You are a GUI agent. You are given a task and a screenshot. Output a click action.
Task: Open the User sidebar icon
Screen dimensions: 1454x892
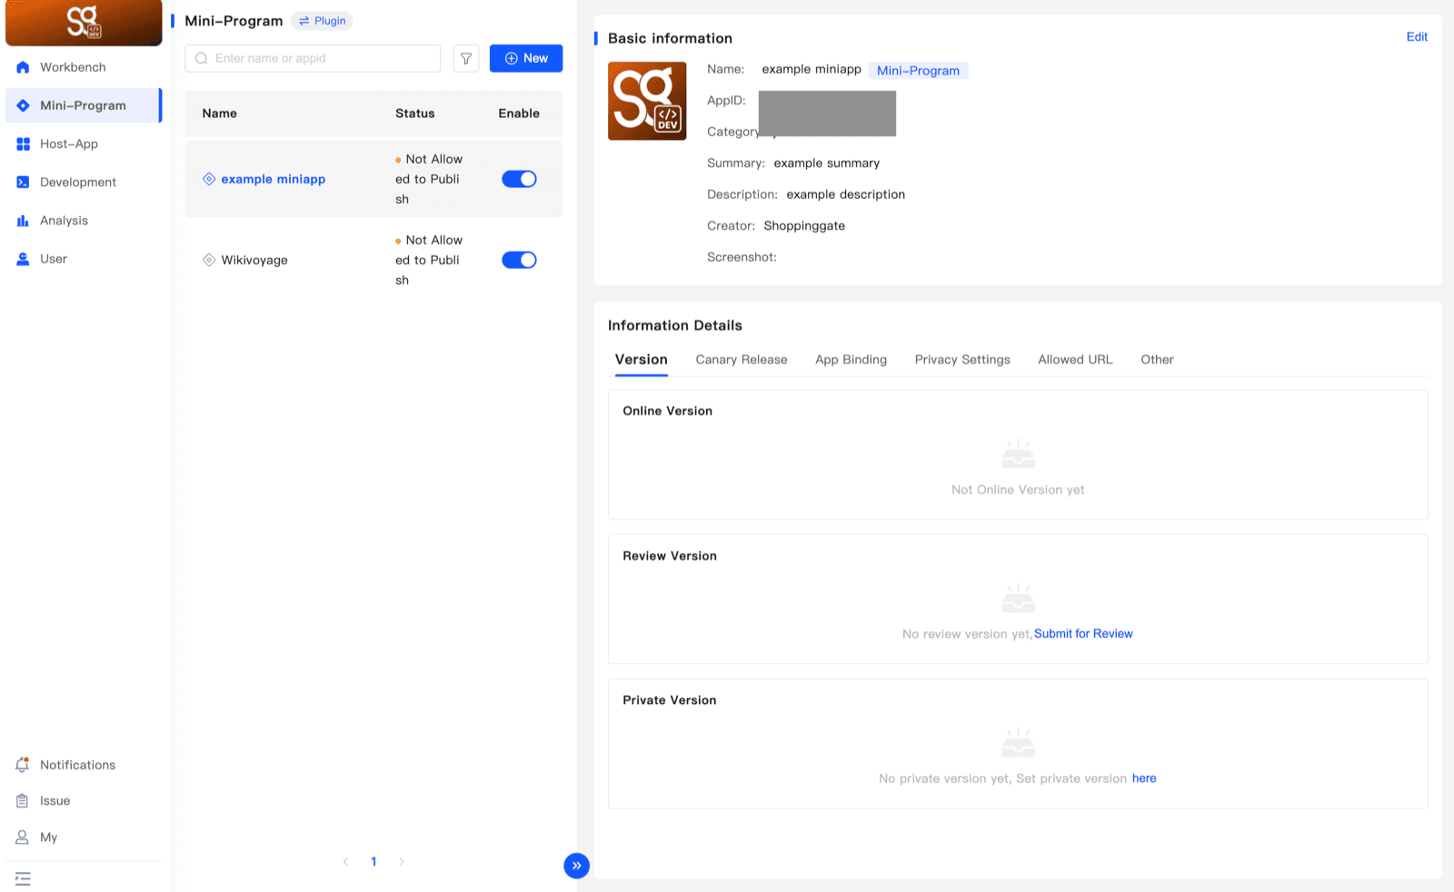pos(23,259)
